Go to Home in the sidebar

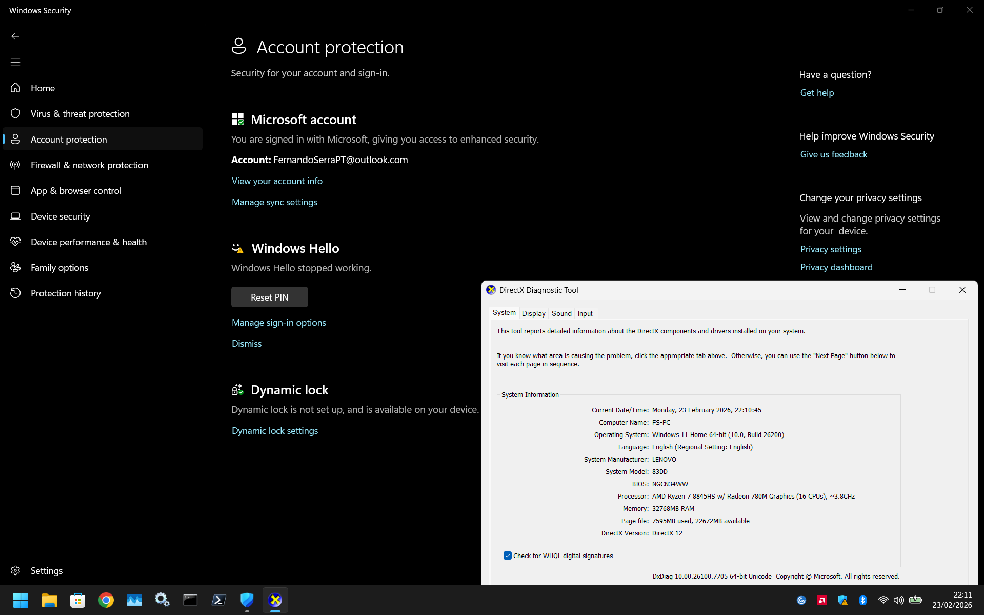103,88
